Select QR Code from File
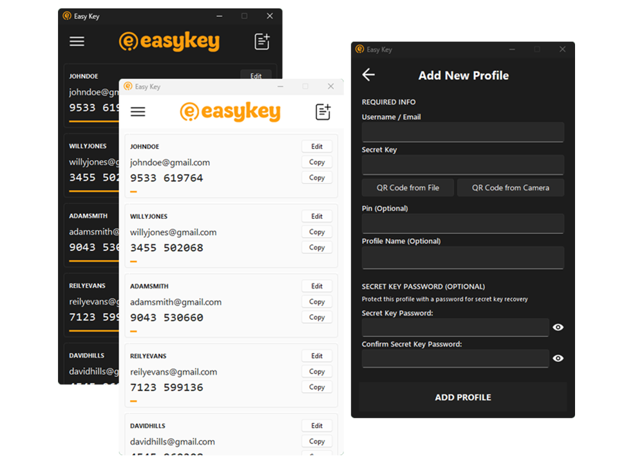 408,187
